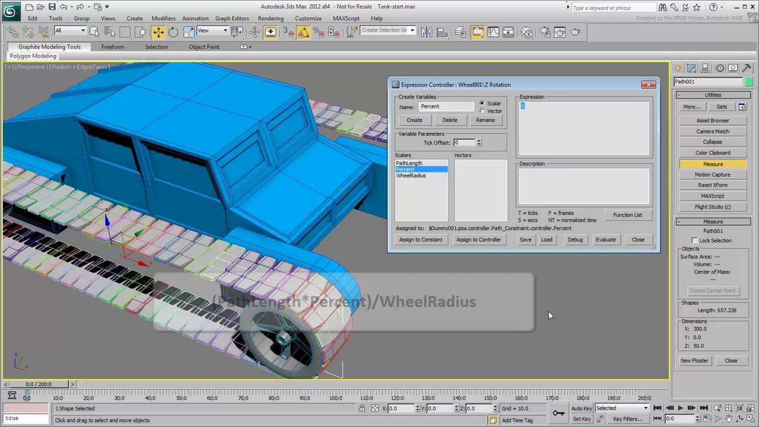Select the Vector radio button
Viewport: 759px width, 427px height.
(x=481, y=111)
